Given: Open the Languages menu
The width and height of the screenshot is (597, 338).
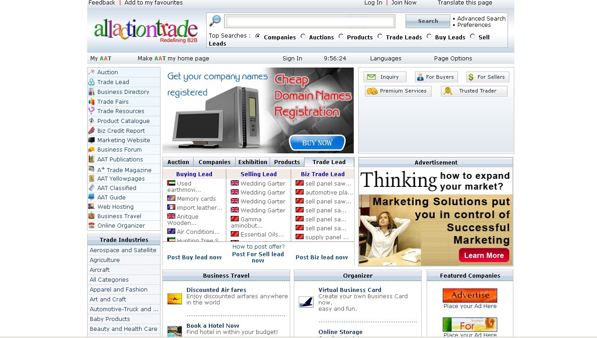Looking at the screenshot, I should point(385,59).
